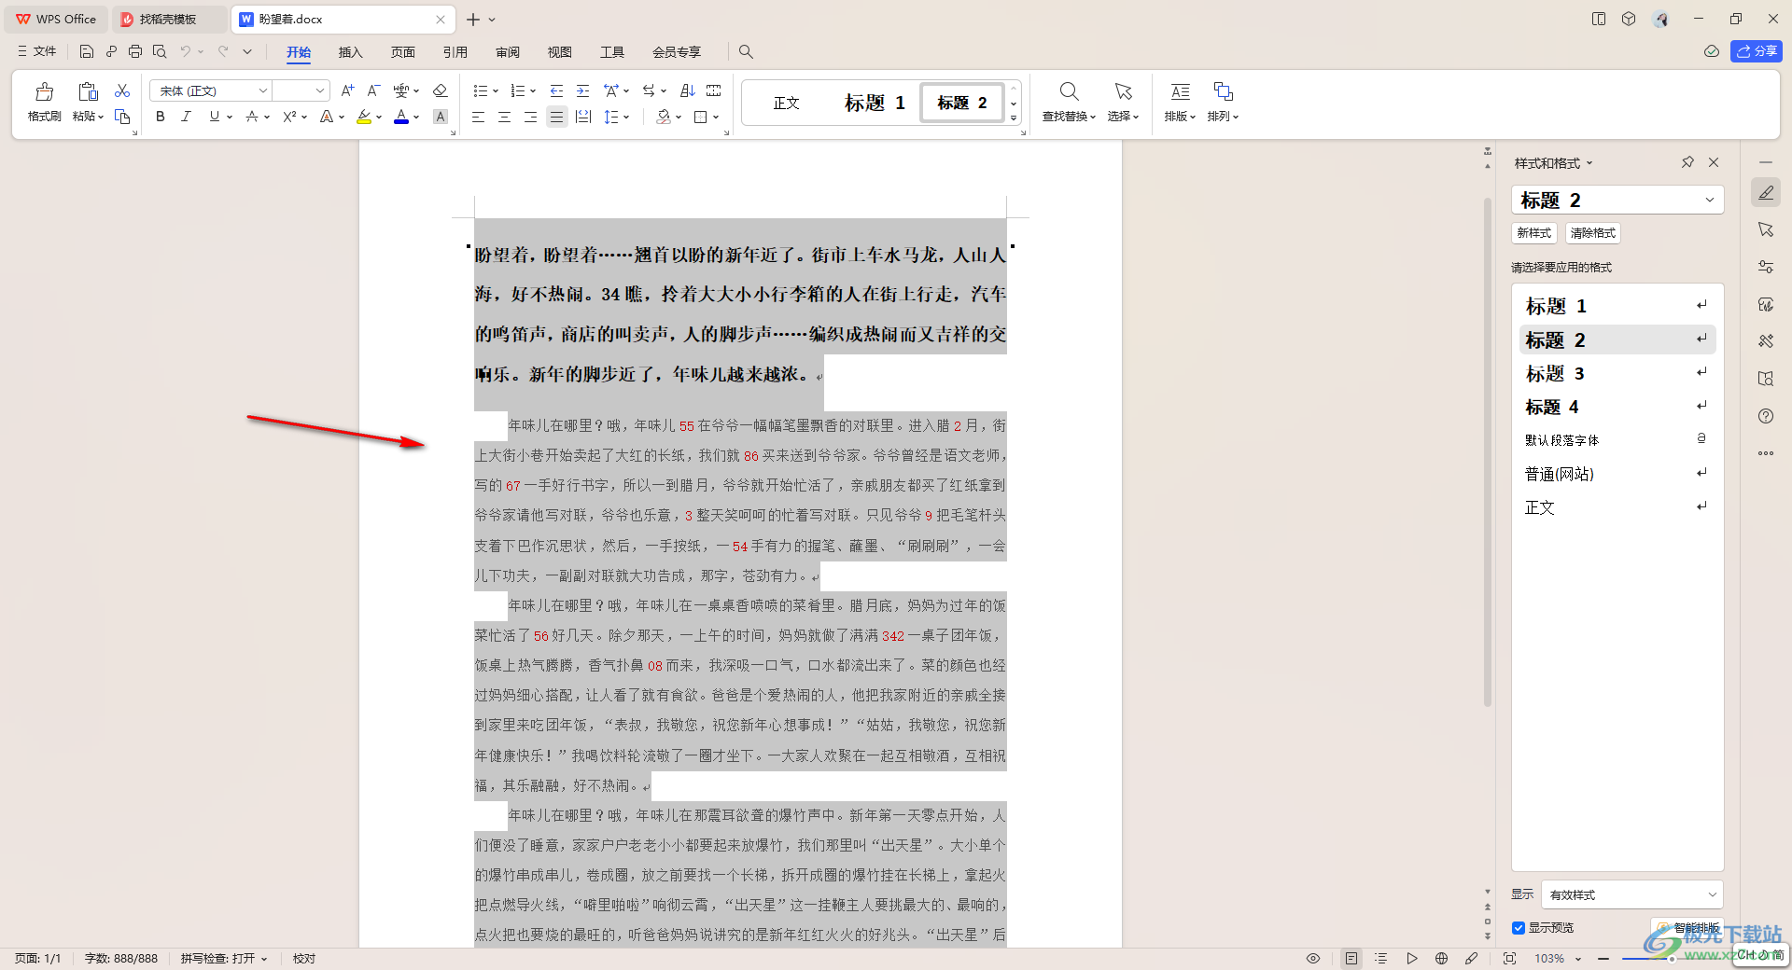This screenshot has width=1792, height=970.
Task: Decrease paragraph indent
Action: pos(556,90)
